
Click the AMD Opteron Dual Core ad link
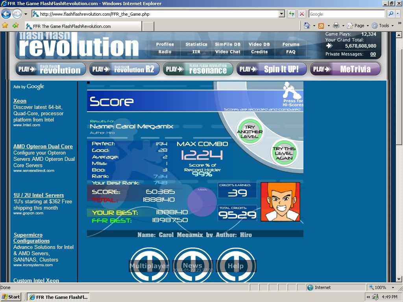click(43, 146)
